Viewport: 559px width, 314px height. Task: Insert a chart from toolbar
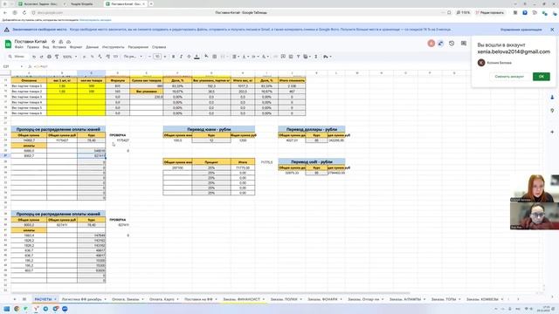pyautogui.click(x=291, y=57)
